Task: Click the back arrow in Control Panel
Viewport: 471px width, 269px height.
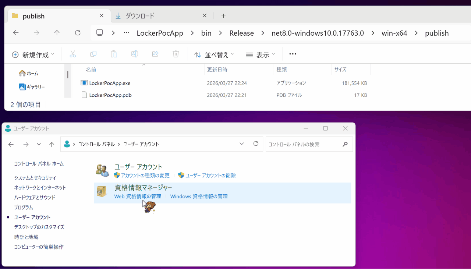Action: 11,144
